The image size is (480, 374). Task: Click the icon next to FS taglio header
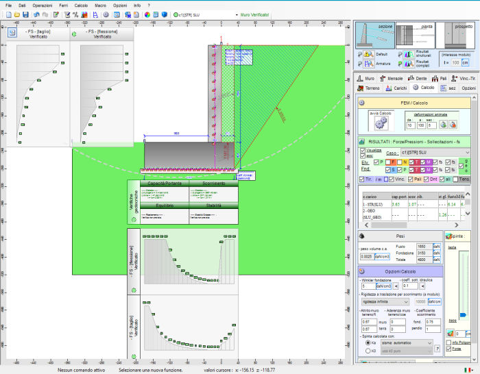tap(12, 32)
